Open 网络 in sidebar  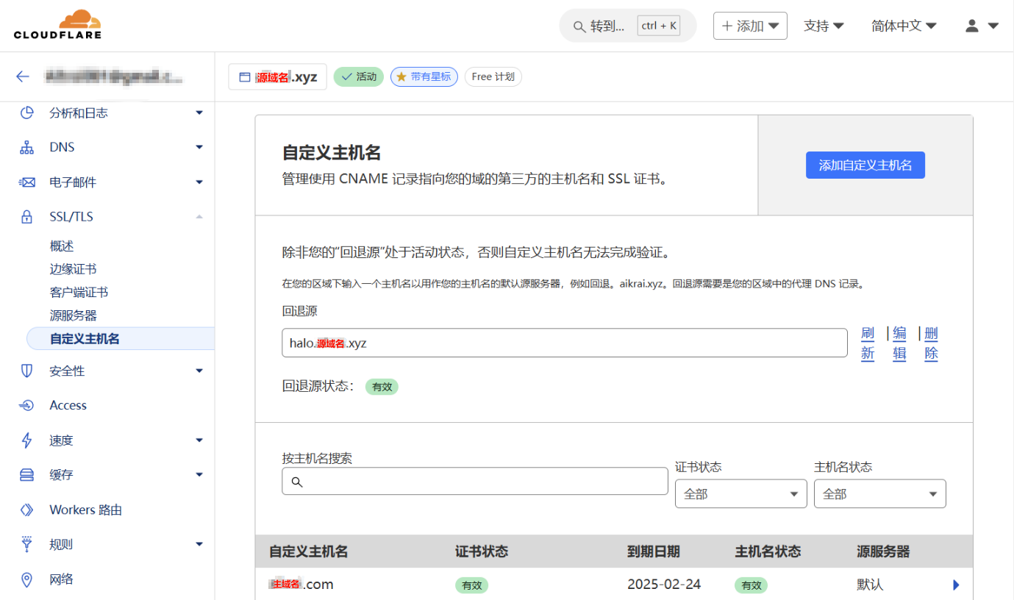(x=61, y=579)
